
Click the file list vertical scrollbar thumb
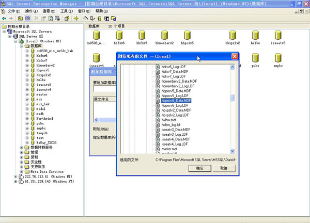click(x=233, y=98)
